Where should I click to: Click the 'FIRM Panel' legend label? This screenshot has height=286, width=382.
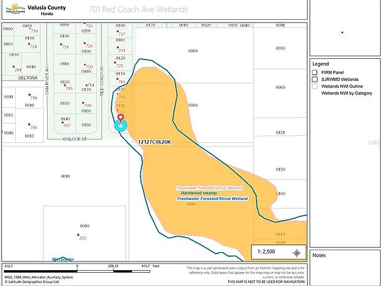click(332, 72)
